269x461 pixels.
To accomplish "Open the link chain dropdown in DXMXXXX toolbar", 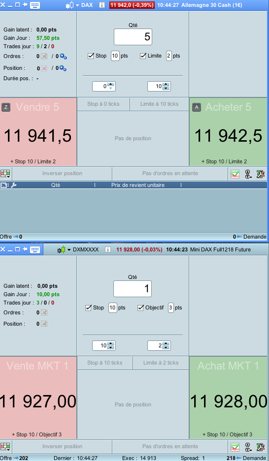I will (248, 448).
